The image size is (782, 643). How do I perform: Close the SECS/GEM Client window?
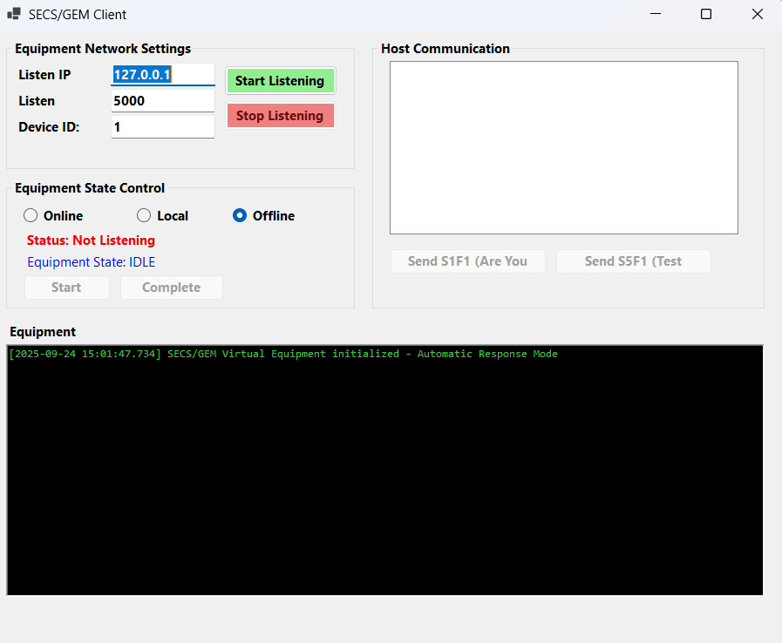tap(757, 14)
